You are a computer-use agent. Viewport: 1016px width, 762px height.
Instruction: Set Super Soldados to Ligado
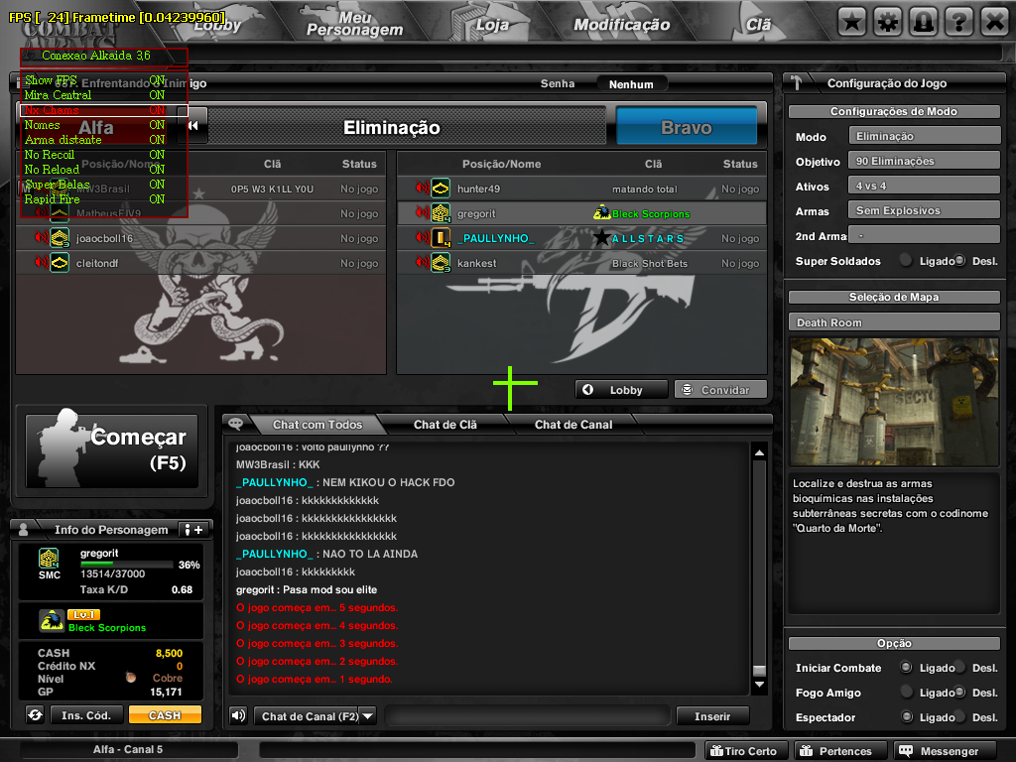(906, 261)
